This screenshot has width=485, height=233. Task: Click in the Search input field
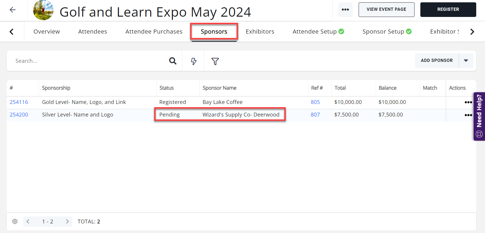click(88, 61)
